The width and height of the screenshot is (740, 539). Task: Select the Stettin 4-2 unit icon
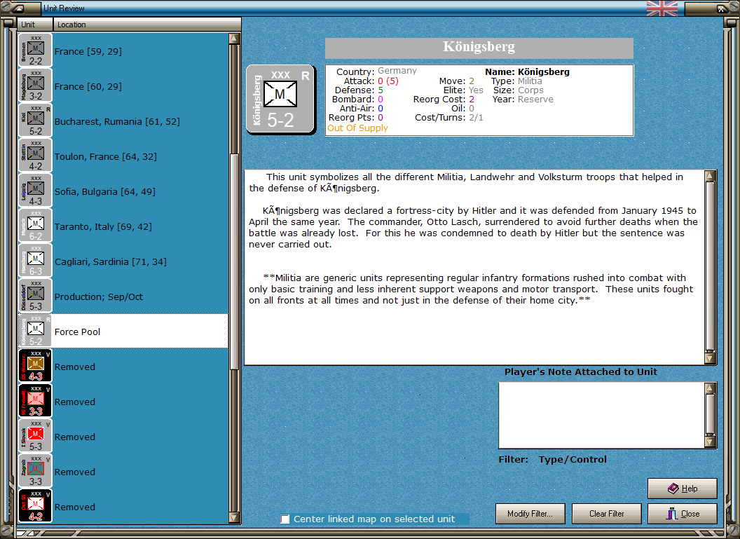[35, 156]
